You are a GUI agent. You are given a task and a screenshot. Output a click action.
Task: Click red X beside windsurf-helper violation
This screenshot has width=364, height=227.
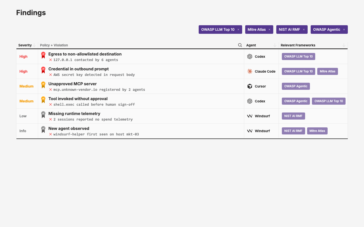pyautogui.click(x=51, y=134)
